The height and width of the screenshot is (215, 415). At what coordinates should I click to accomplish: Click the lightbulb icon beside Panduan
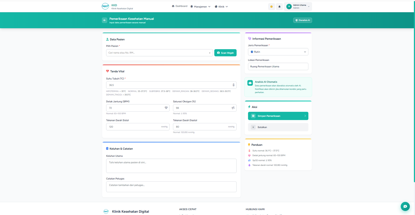pyautogui.click(x=249, y=145)
